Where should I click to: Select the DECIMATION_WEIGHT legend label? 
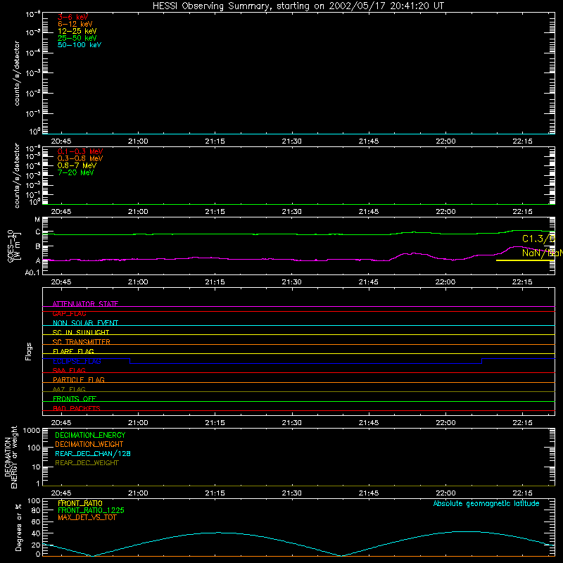tap(89, 444)
